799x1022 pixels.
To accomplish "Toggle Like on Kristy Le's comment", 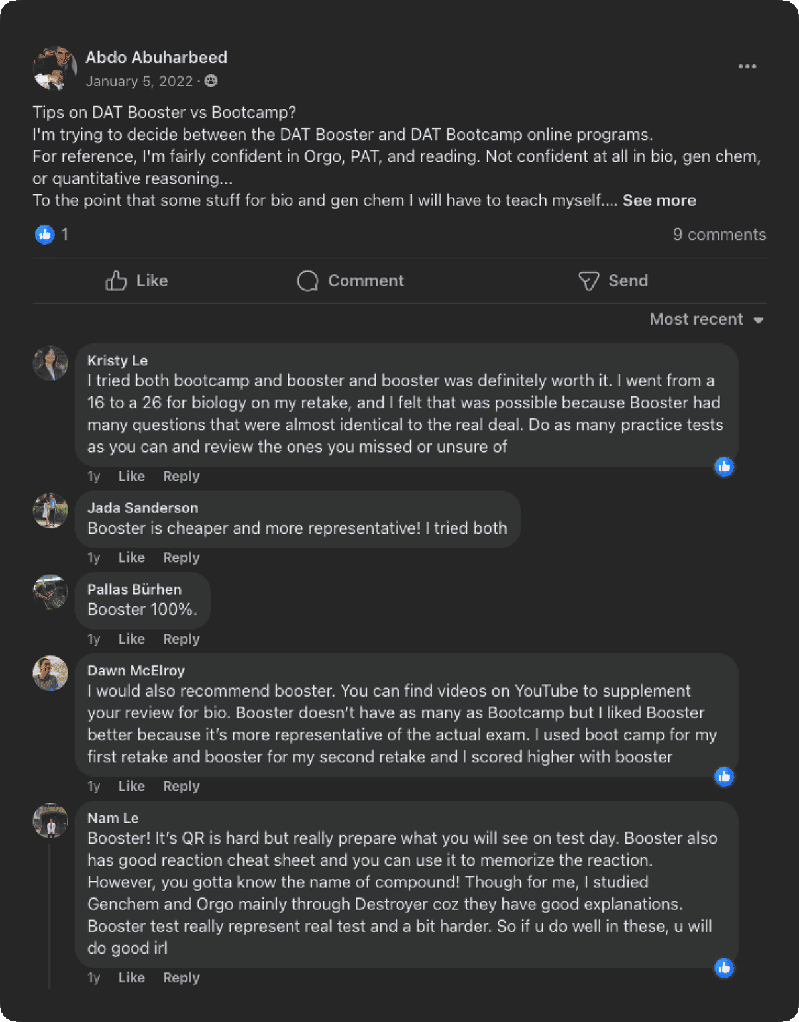I will 131,476.
